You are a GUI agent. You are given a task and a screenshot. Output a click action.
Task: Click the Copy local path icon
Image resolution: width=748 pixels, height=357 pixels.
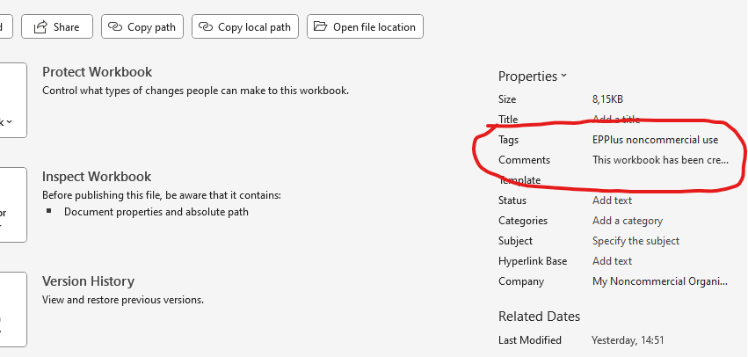(x=206, y=27)
